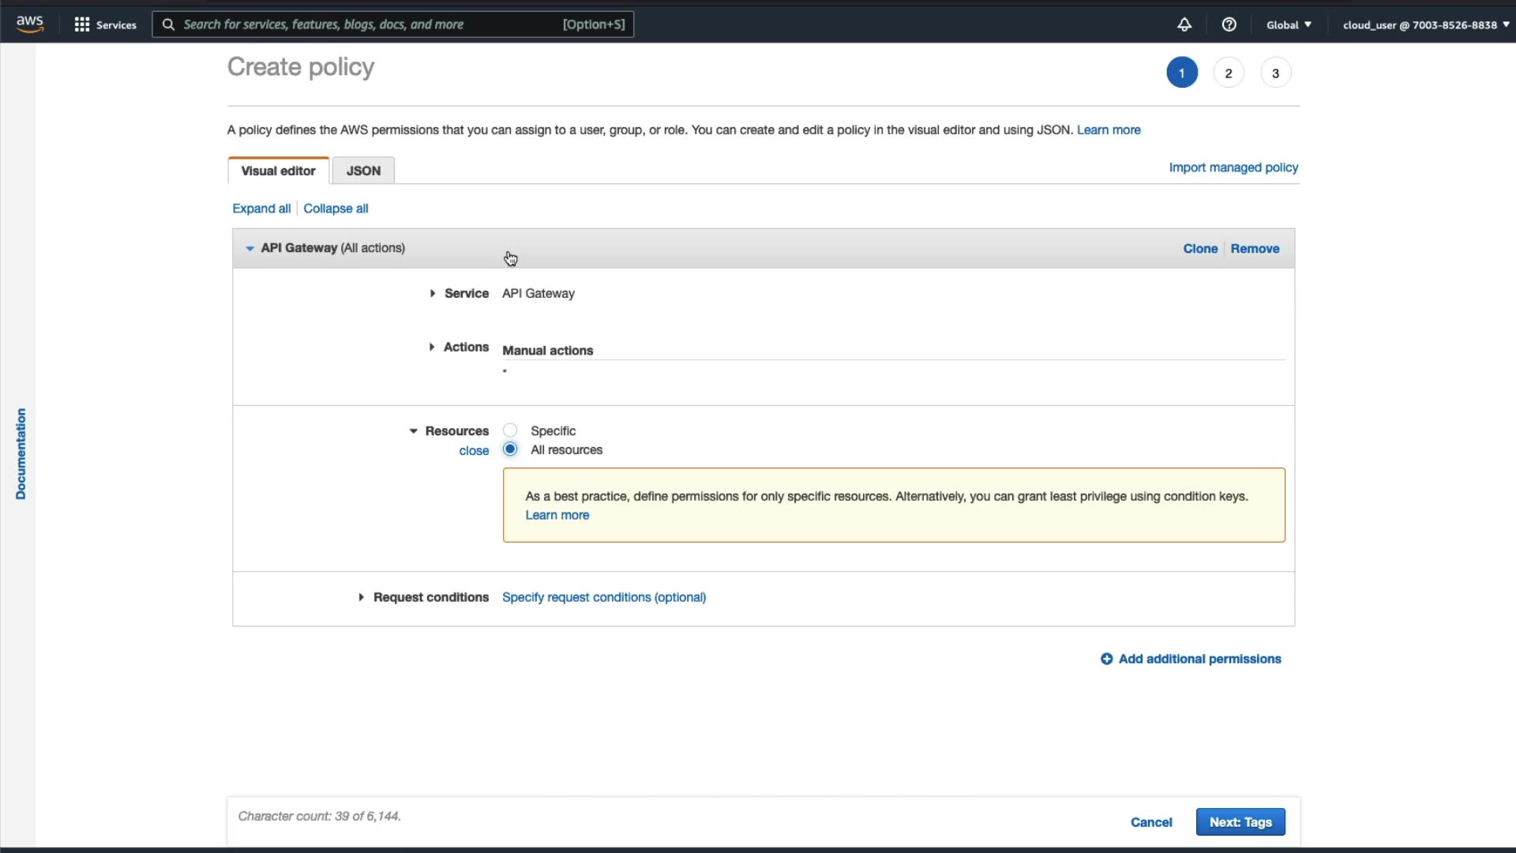Click the step 1 circle indicator
The width and height of the screenshot is (1516, 853).
click(1181, 73)
